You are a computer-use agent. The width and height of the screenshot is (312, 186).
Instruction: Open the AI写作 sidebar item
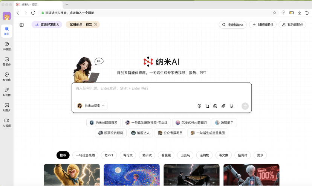pyautogui.click(x=7, y=92)
